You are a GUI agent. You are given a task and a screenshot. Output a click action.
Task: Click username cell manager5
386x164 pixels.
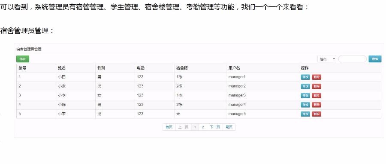click(237, 114)
